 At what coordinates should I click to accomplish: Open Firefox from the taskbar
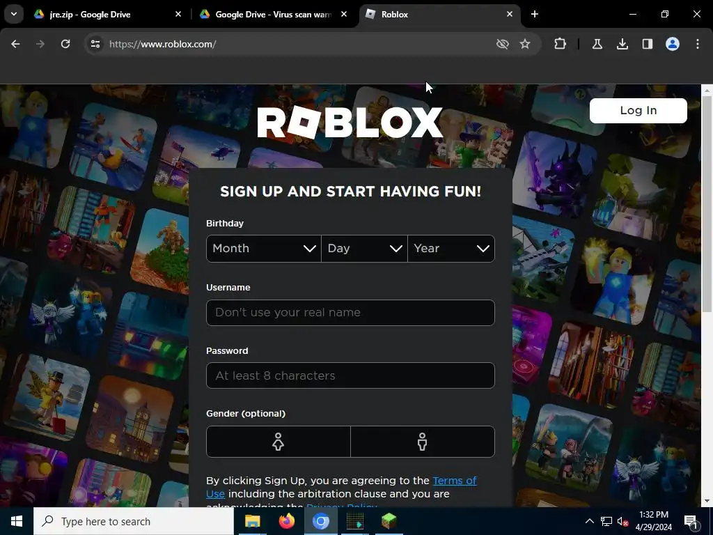286,521
